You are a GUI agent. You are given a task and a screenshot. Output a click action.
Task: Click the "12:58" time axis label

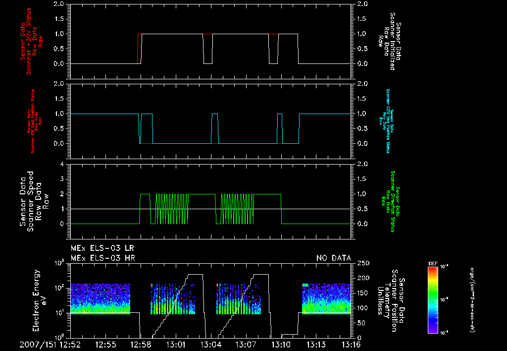(141, 345)
